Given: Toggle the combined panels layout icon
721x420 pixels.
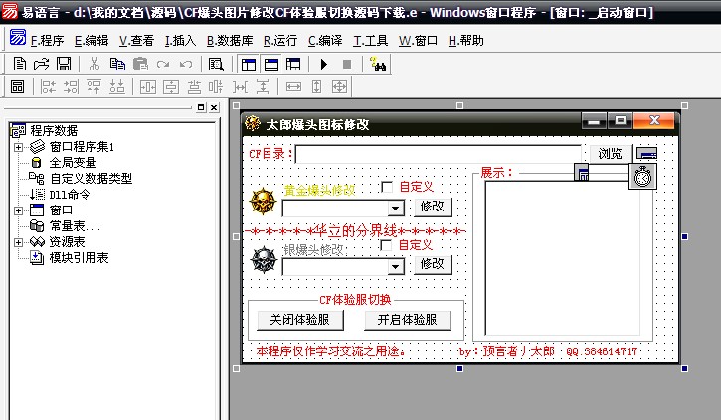Looking at the screenshot, I should tap(293, 65).
